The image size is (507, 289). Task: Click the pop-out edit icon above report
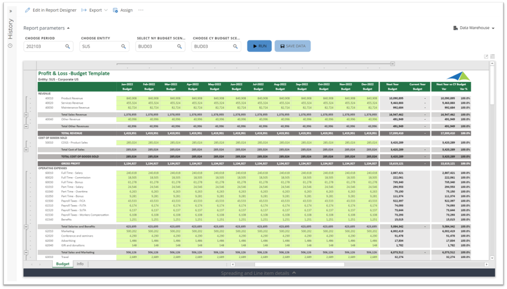486,57
